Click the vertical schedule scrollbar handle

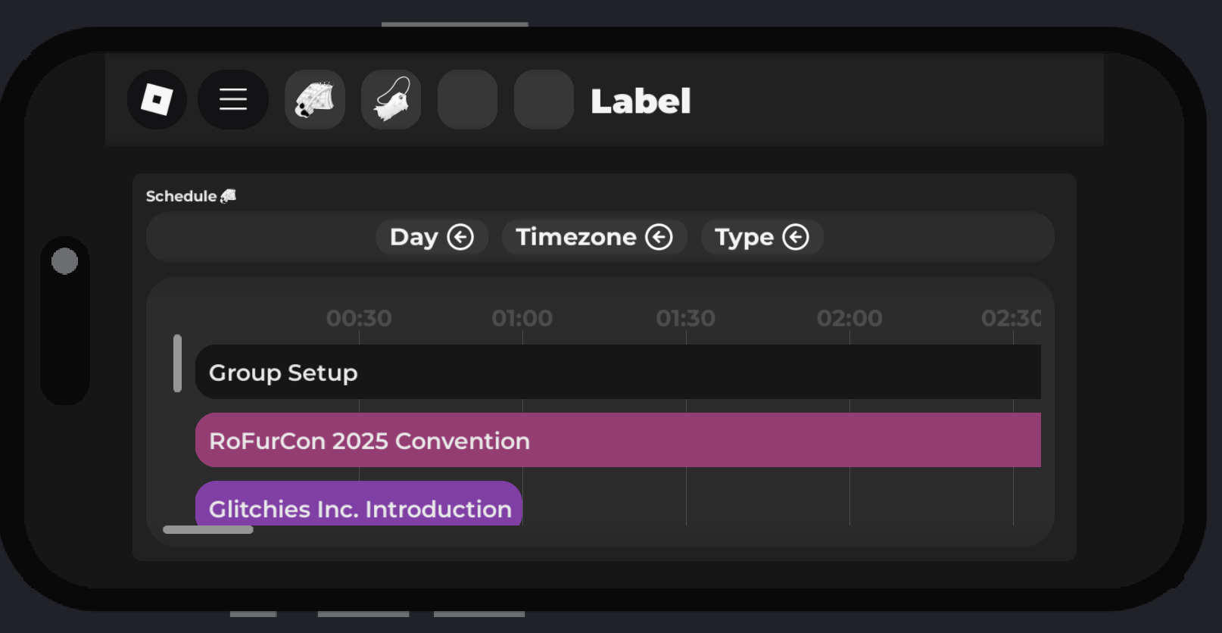pyautogui.click(x=177, y=363)
